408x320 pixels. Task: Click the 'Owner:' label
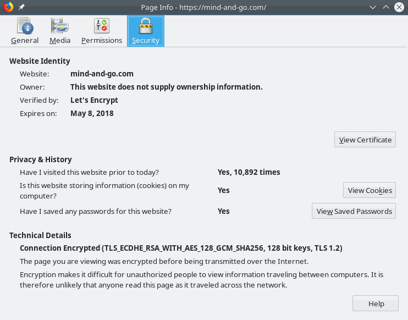click(x=32, y=87)
